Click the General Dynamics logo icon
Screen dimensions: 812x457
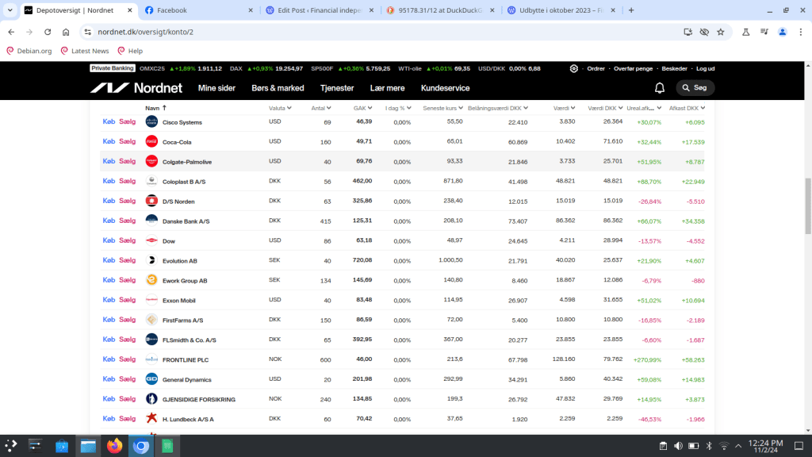(x=151, y=379)
